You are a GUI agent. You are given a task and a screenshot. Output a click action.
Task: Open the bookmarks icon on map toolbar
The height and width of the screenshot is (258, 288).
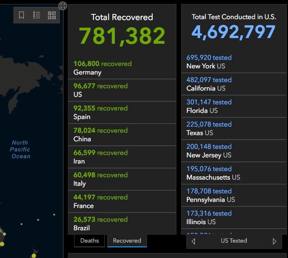click(22, 15)
